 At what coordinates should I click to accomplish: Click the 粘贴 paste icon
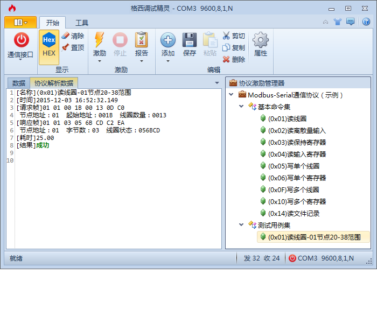[210, 40]
